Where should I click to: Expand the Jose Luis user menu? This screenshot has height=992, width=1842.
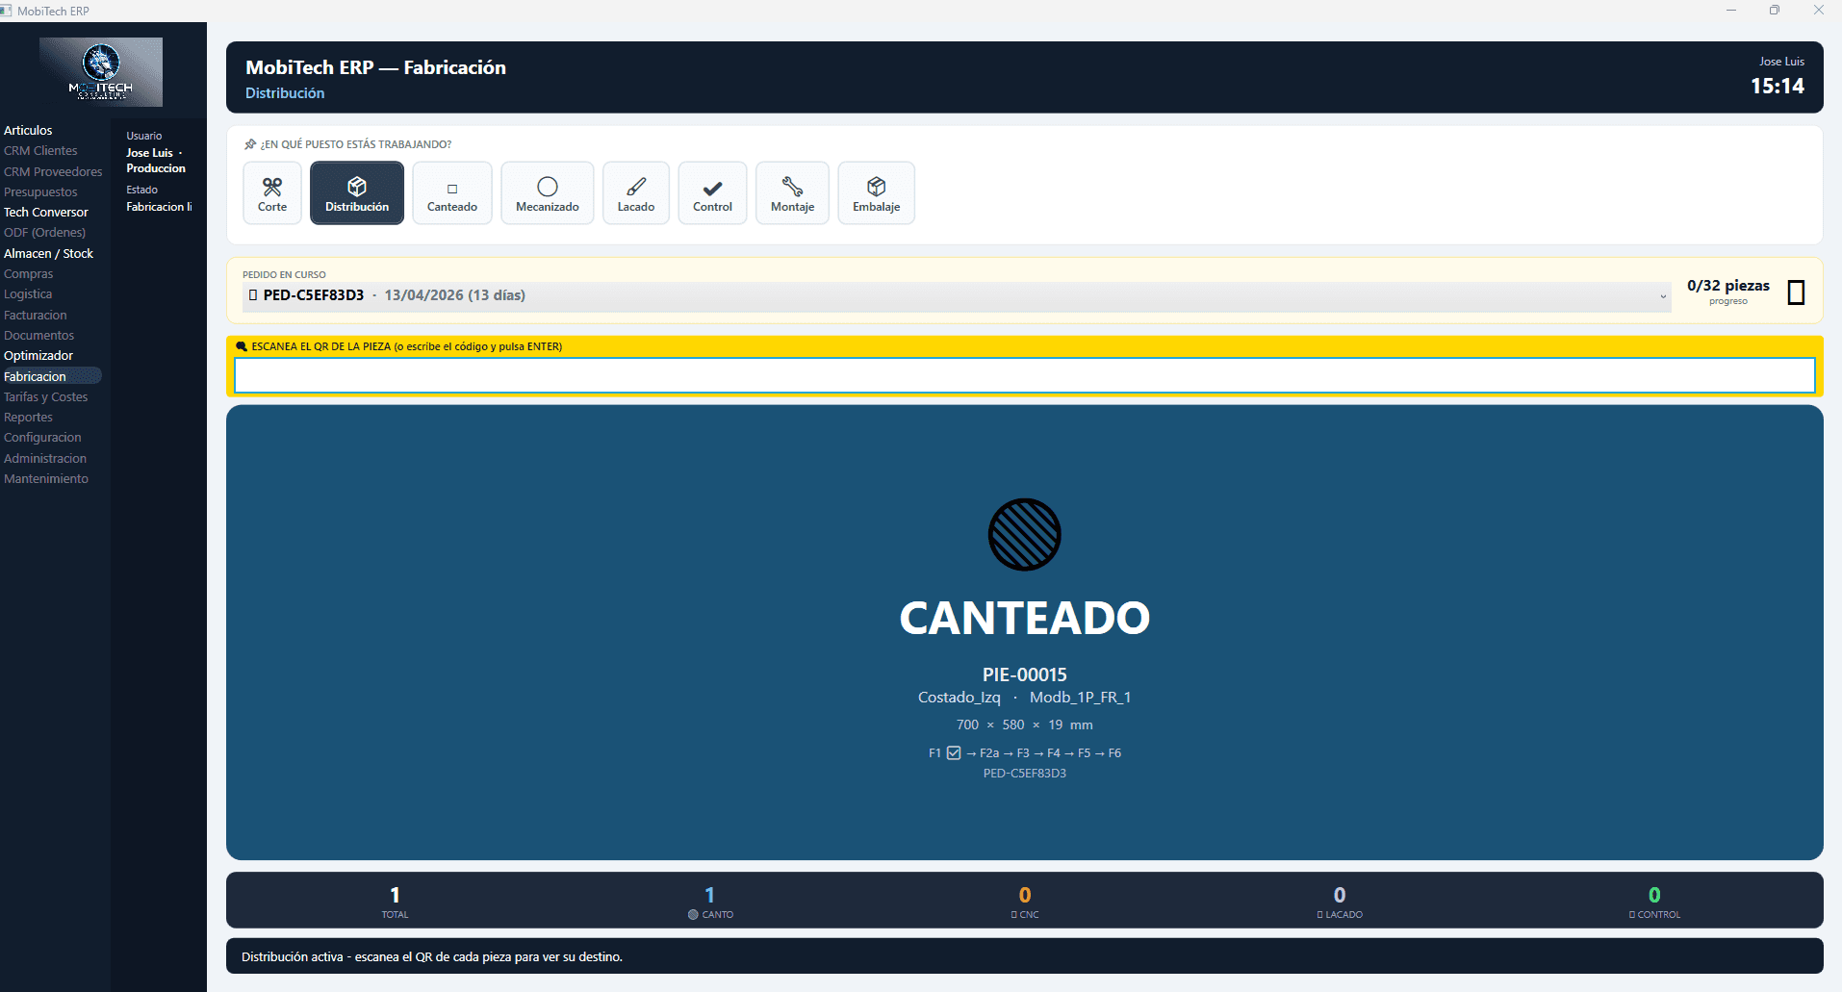(x=154, y=153)
